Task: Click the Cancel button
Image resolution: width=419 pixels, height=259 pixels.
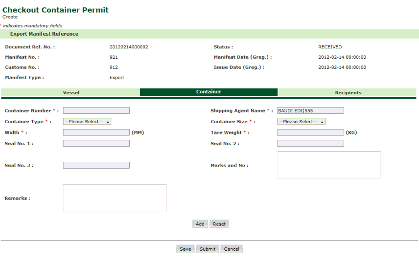Action: coord(232,249)
